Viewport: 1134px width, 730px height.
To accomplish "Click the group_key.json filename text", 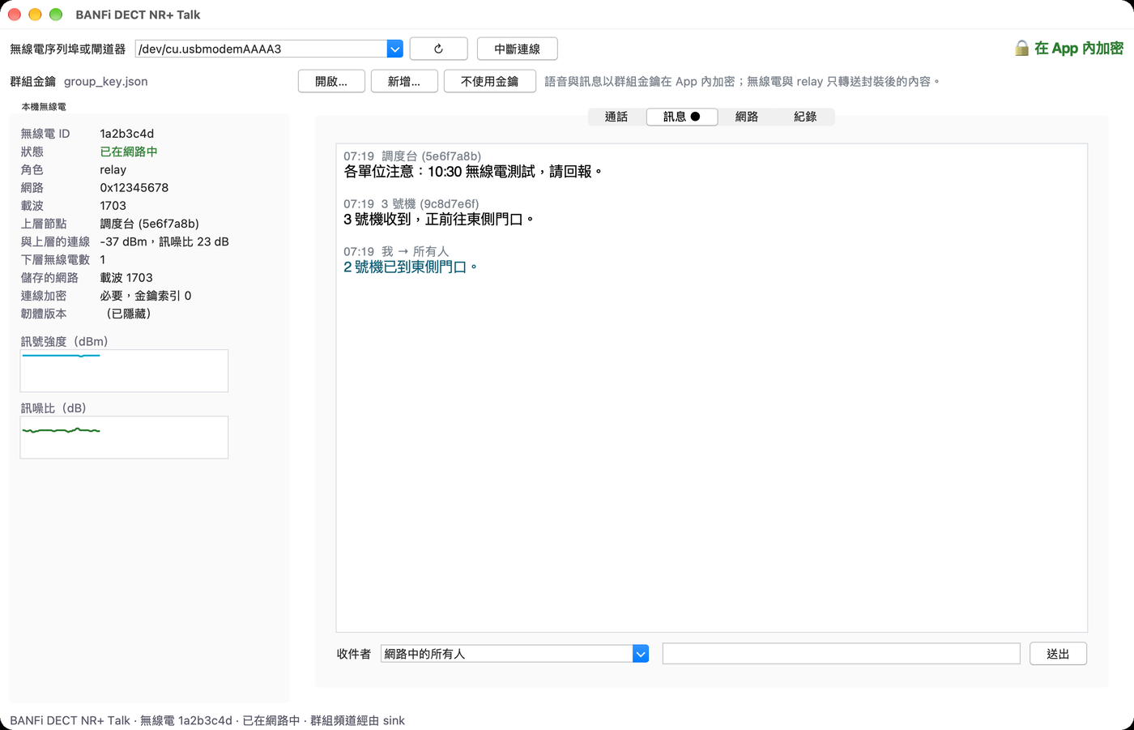I will pos(106,82).
